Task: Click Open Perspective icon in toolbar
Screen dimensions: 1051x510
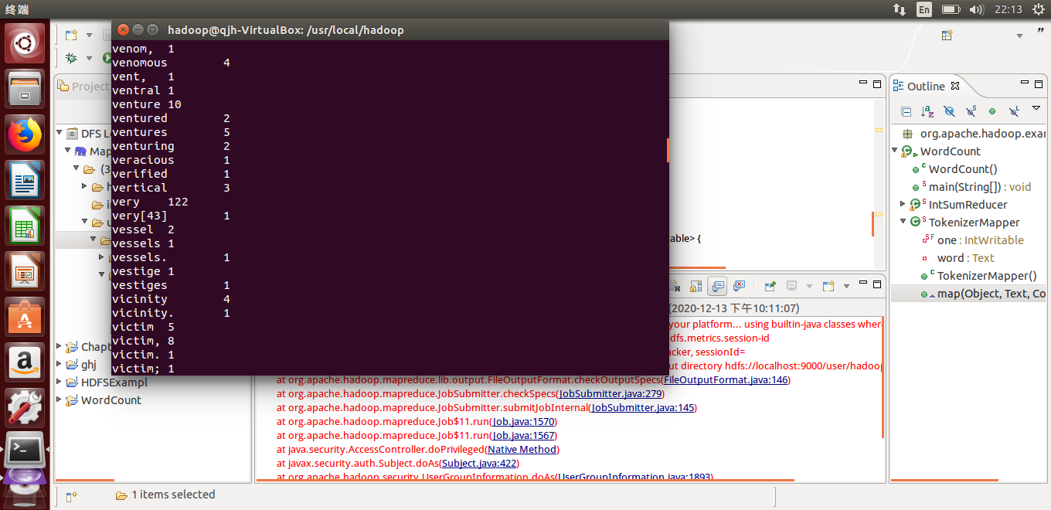Action: point(947,35)
